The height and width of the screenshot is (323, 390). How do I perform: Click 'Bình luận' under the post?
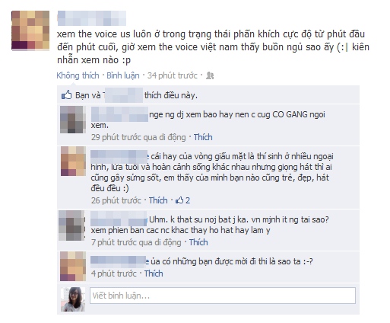pos(123,75)
